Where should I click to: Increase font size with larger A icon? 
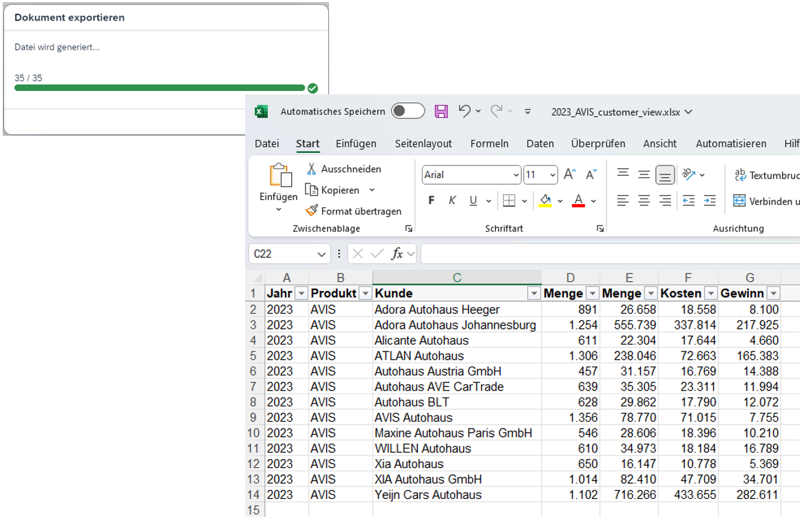click(x=569, y=175)
